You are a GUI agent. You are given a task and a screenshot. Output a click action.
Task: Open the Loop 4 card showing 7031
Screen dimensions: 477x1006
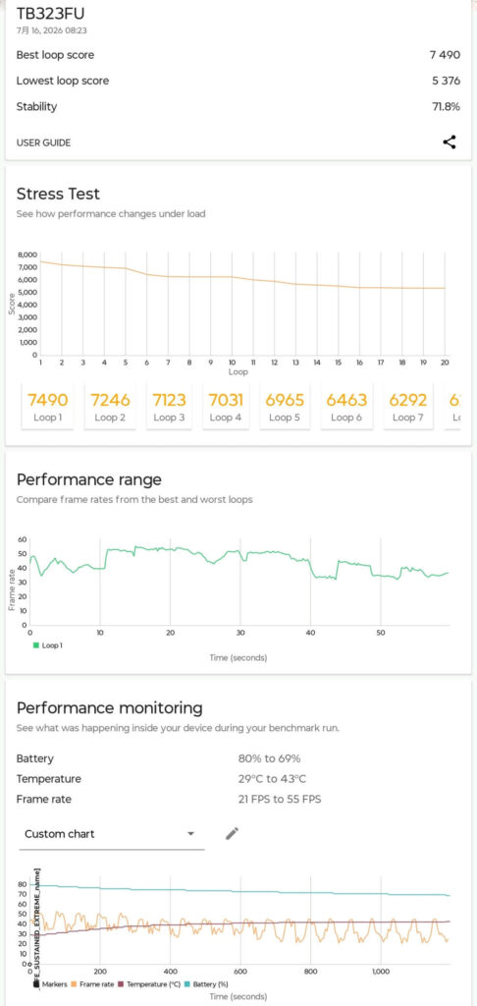coord(226,407)
